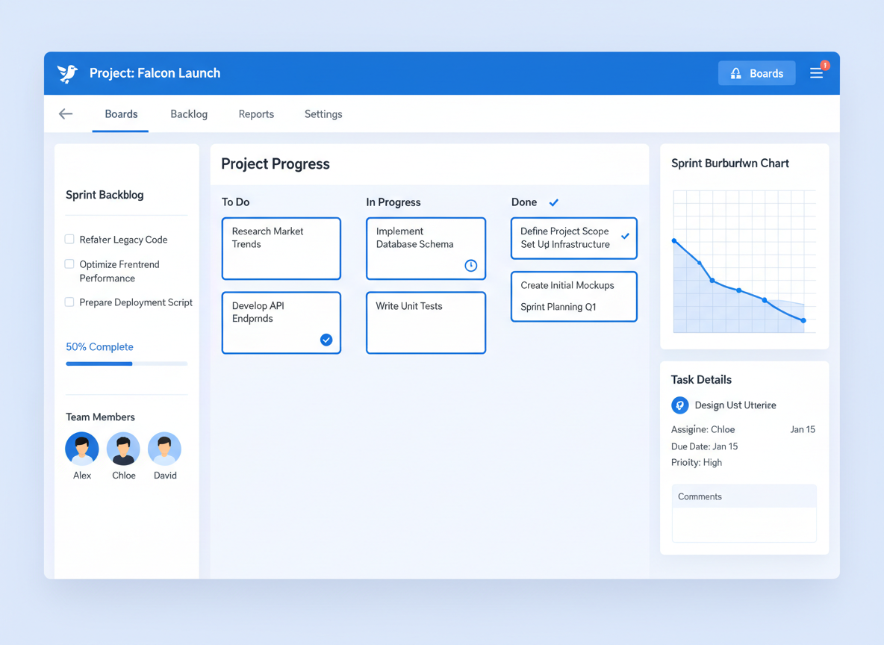
Task: Select David's avatar
Action: (x=164, y=449)
